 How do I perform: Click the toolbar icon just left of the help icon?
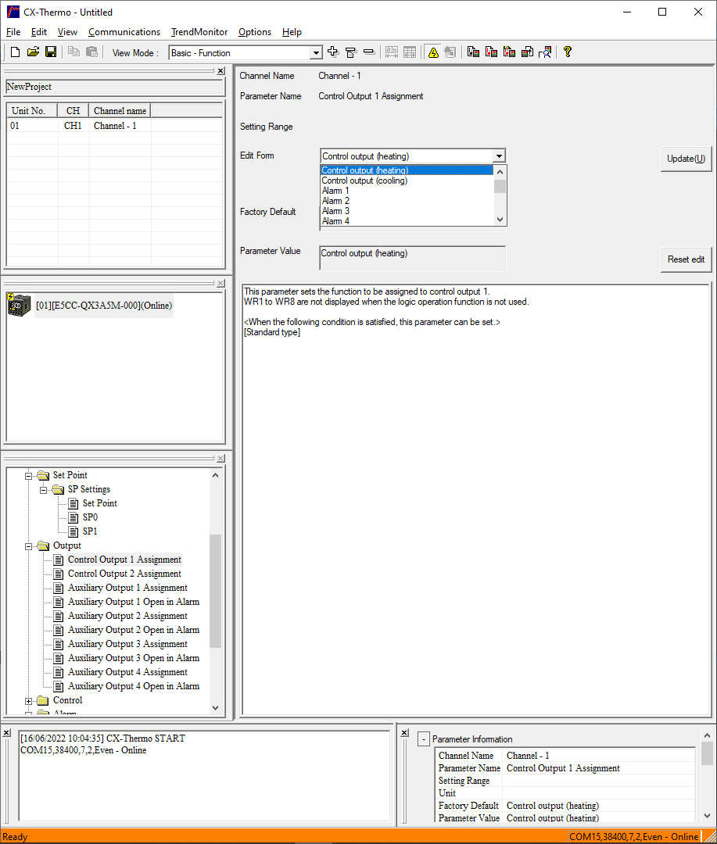545,52
